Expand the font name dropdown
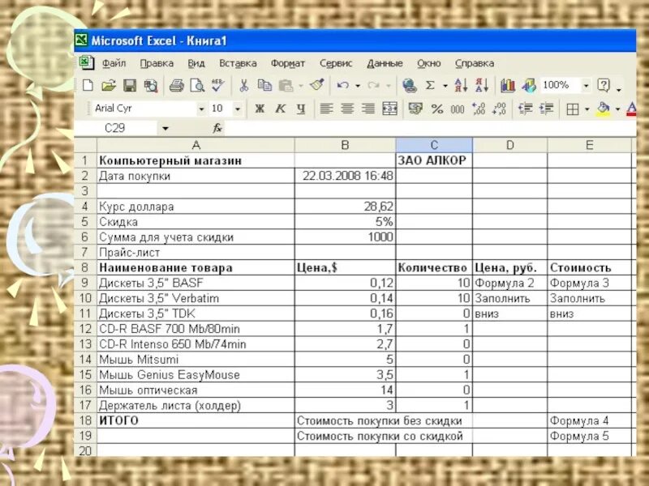 click(201, 109)
